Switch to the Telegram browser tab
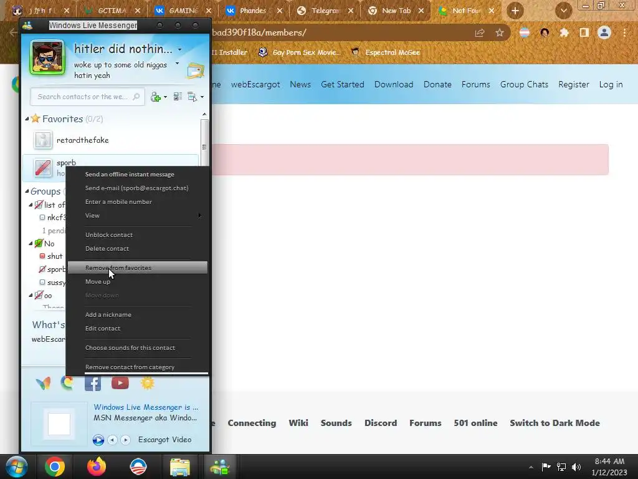Screen dimensions: 638x479 click(323, 11)
